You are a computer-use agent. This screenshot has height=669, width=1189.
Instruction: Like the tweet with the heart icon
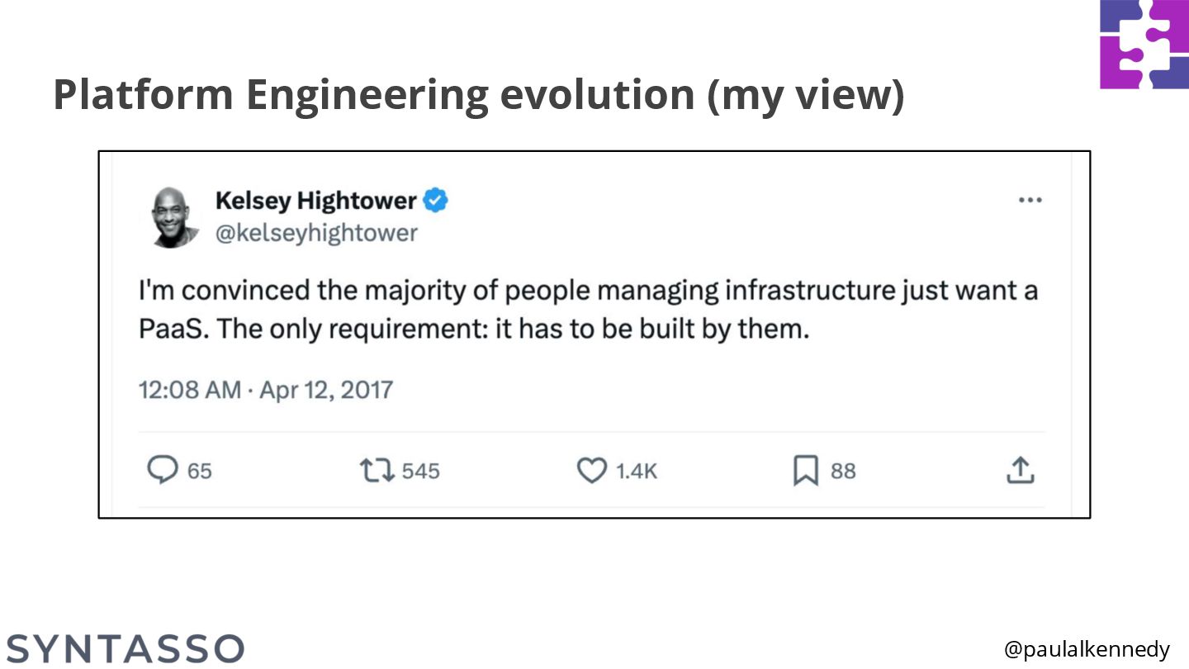coord(591,471)
